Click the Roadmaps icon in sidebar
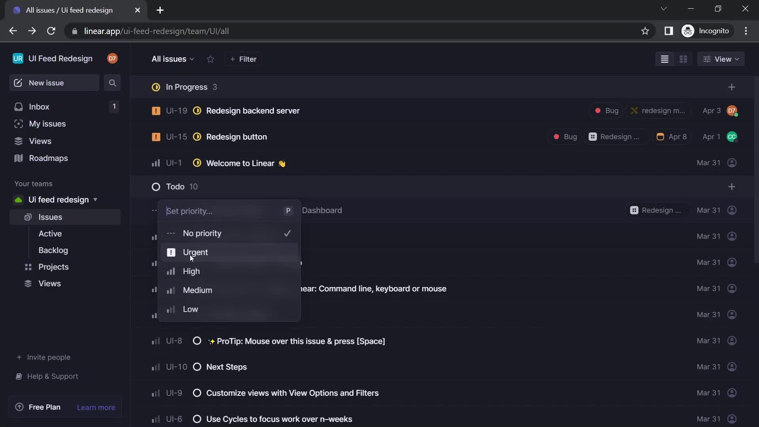 (x=18, y=157)
